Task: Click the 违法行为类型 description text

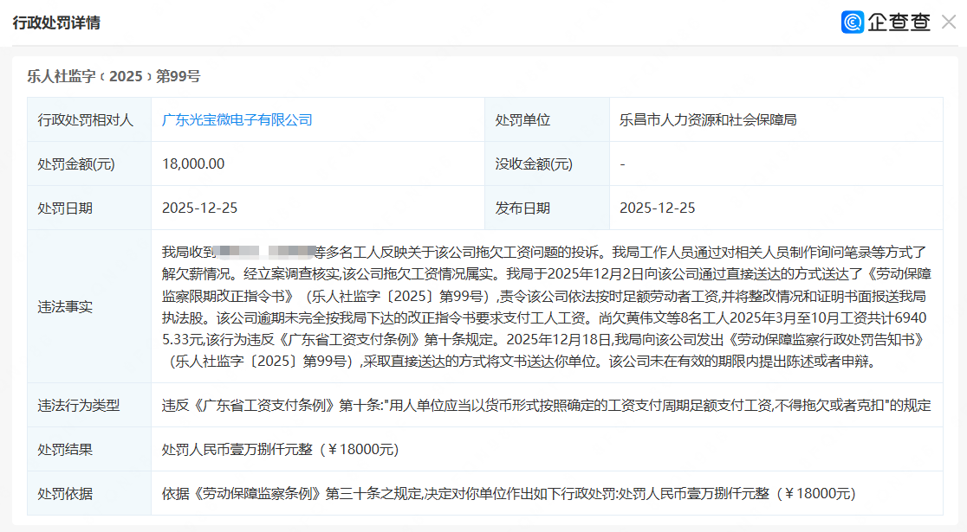Action: point(547,405)
